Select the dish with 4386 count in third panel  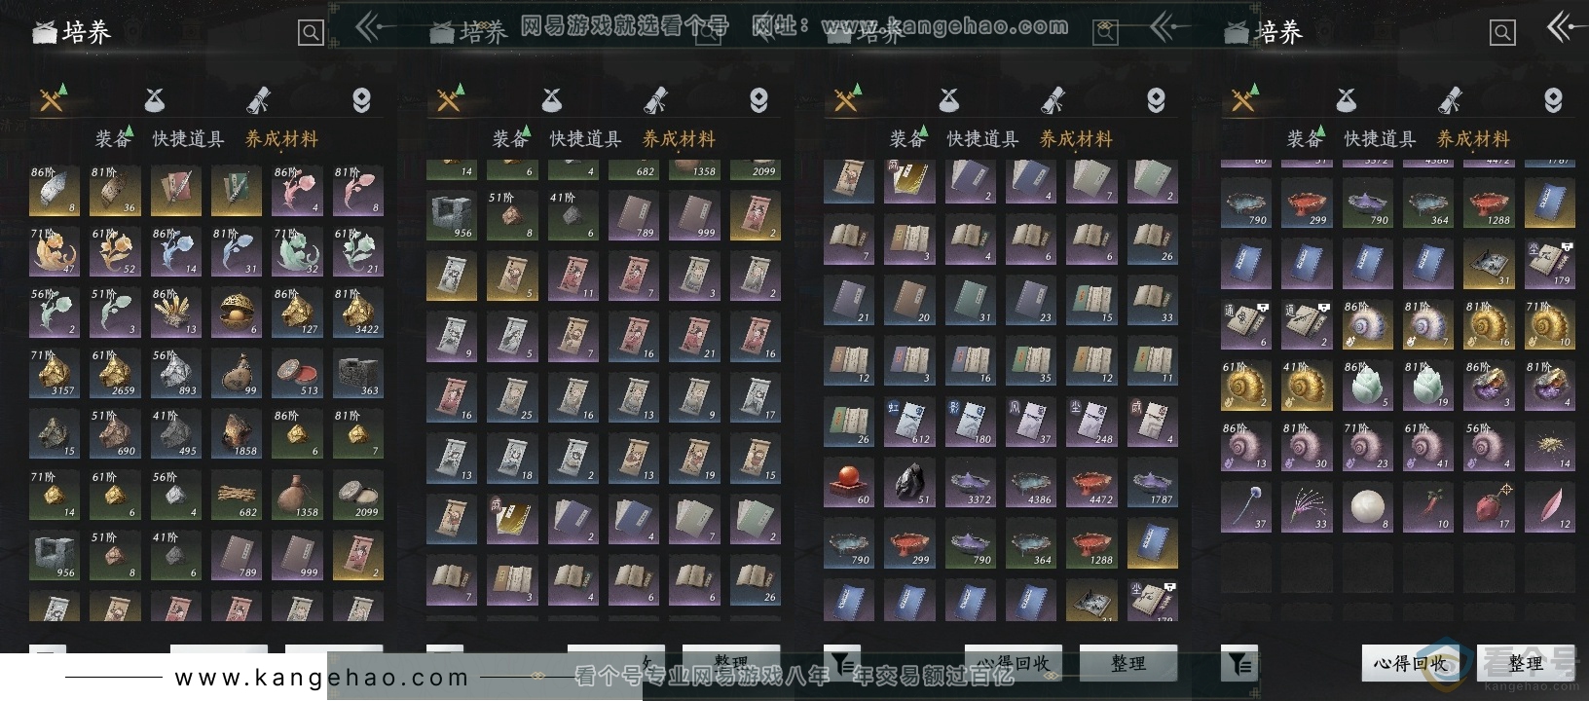[1030, 483]
